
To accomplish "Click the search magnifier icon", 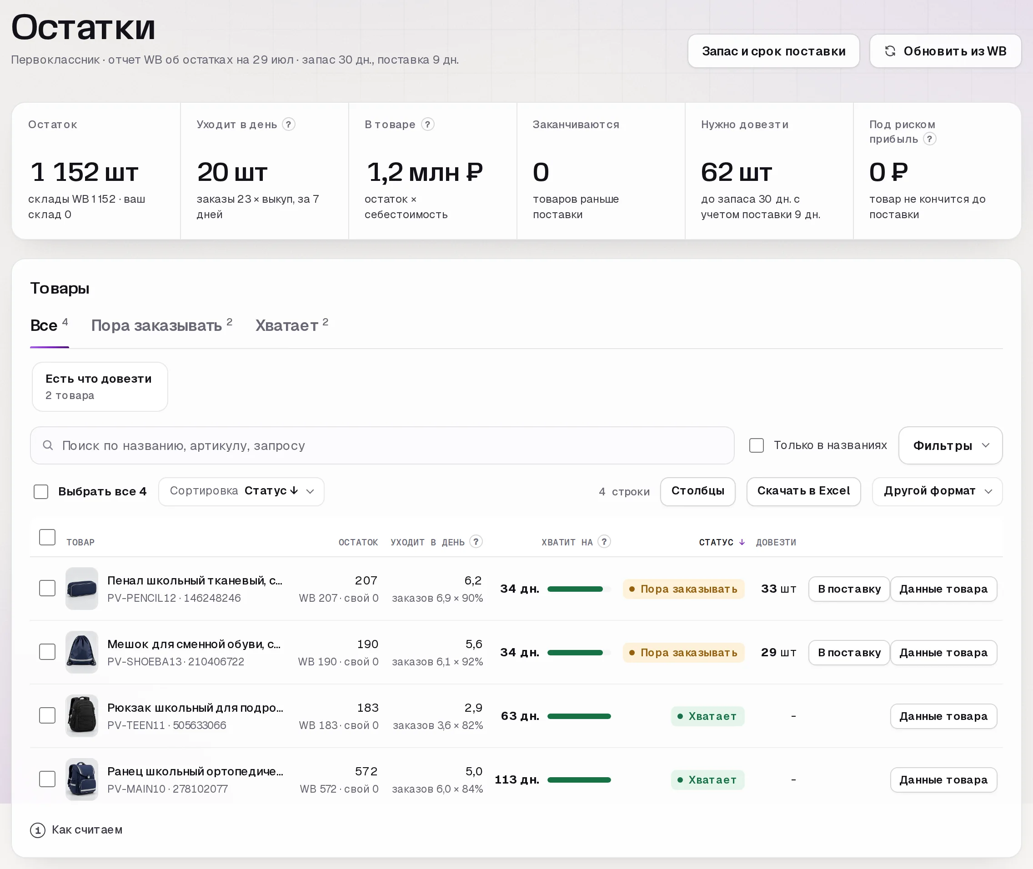I will click(x=48, y=445).
